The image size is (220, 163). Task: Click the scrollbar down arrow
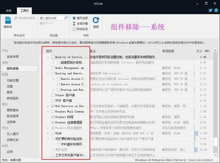[216, 155]
